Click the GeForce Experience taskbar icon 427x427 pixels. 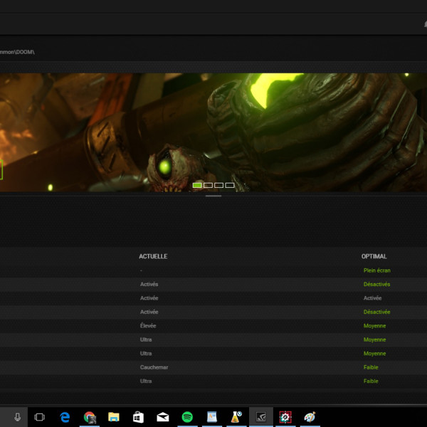260,417
